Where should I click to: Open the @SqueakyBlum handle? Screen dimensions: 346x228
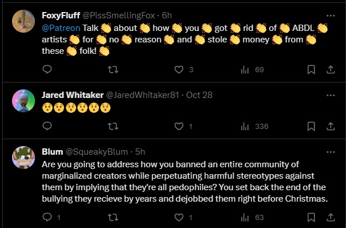[97, 152]
